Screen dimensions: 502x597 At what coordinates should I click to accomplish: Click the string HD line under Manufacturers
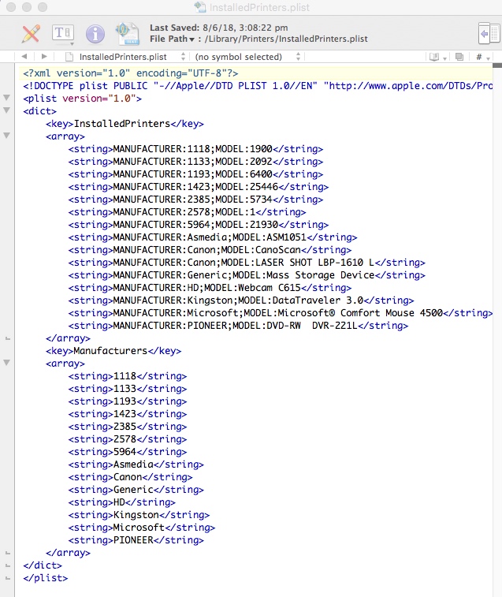click(x=122, y=502)
